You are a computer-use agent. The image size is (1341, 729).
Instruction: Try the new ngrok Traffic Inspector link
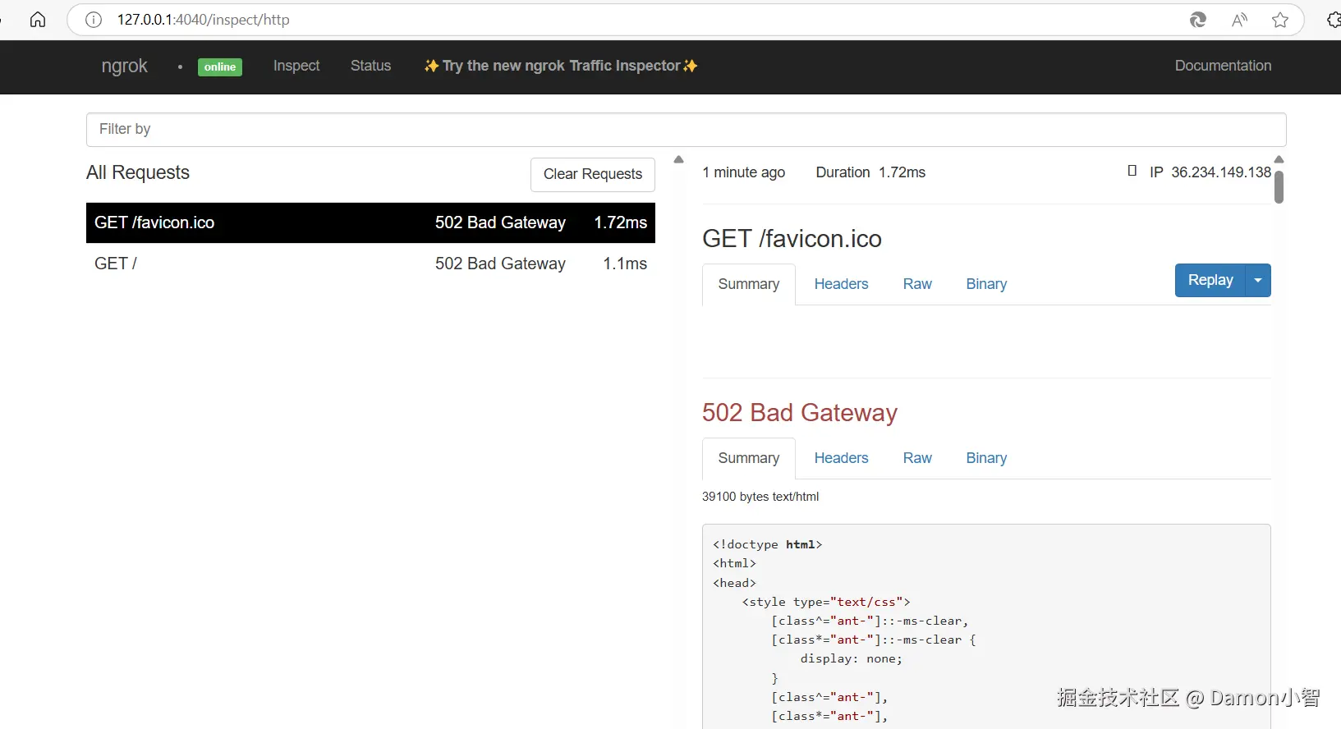tap(561, 66)
